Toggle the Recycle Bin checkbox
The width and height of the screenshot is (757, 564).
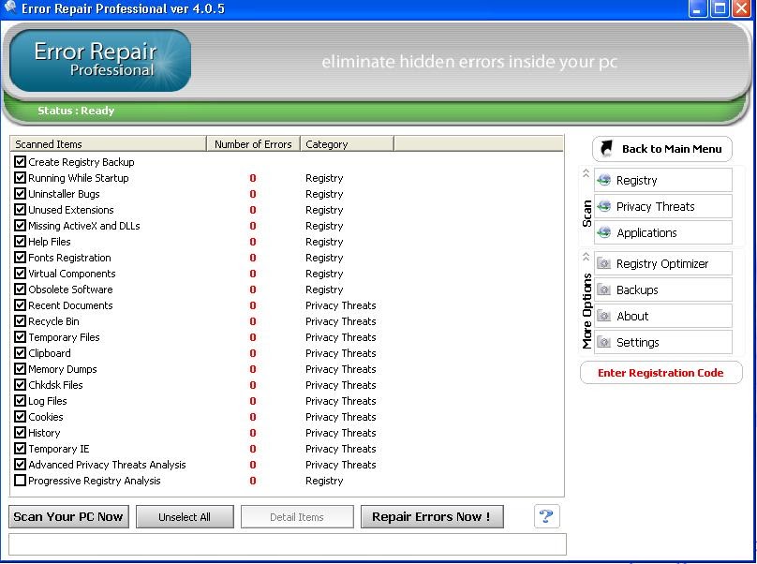(20, 321)
